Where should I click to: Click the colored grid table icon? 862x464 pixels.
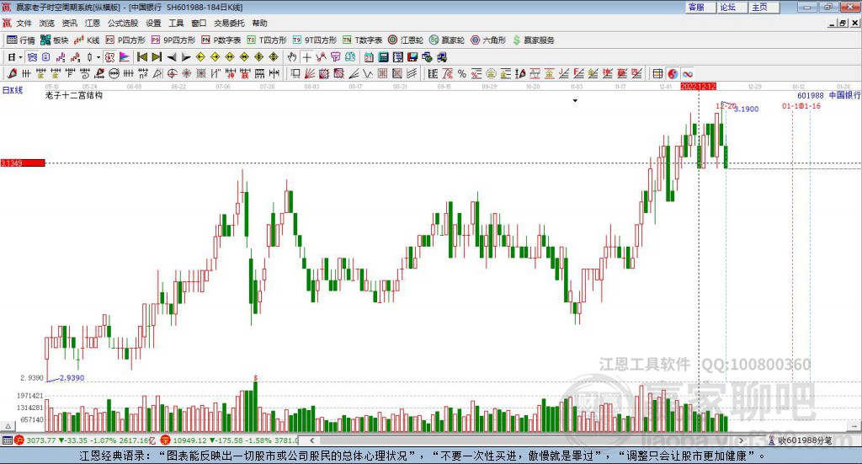pyautogui.click(x=657, y=73)
